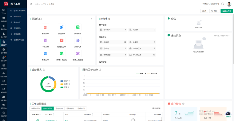The image size is (234, 121).
Task: Click the 成品入库 house icon
Action: 78,40
